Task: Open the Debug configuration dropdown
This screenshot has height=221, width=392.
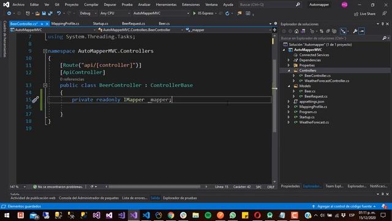Action: coord(88,14)
